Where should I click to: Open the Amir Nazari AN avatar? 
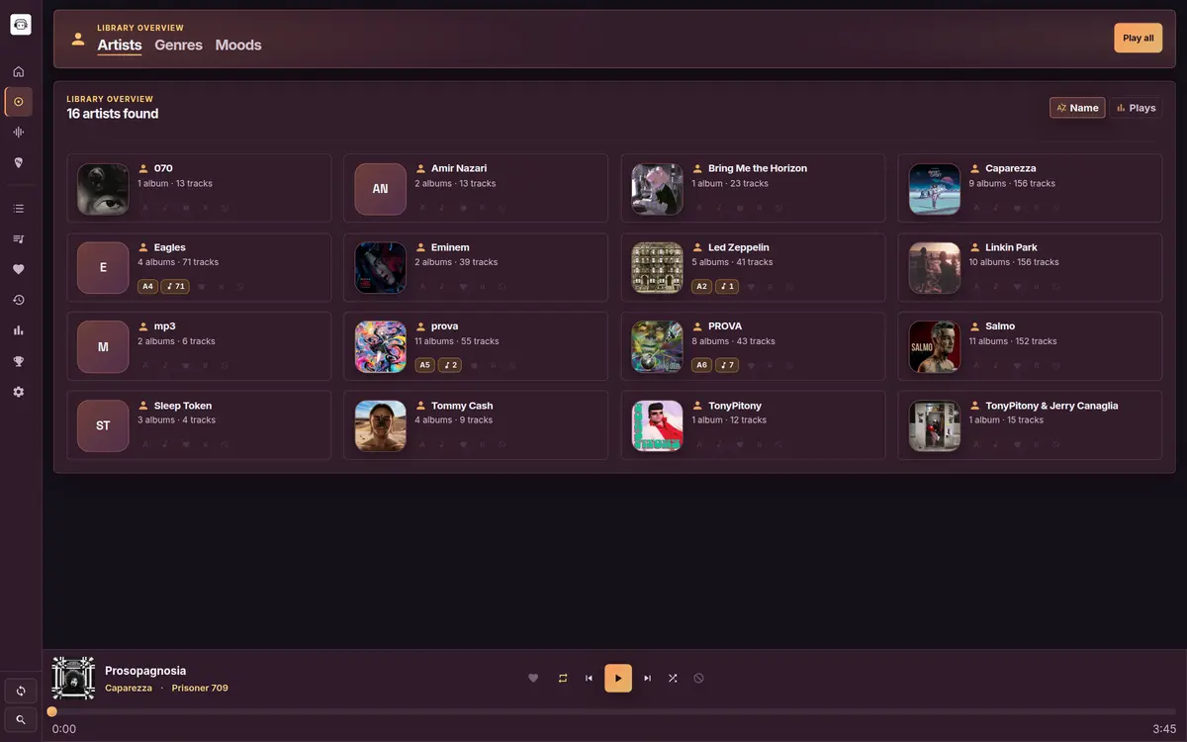380,189
